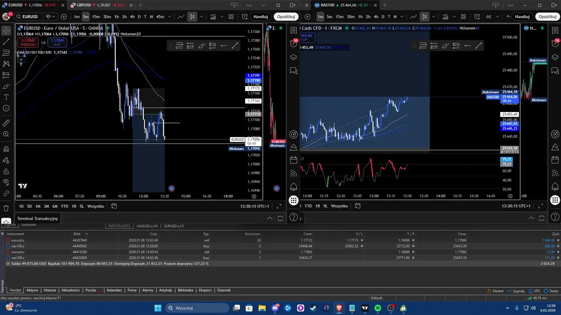Click Opublikuj button in EURUSD window
The width and height of the screenshot is (561, 315).
coord(286,17)
